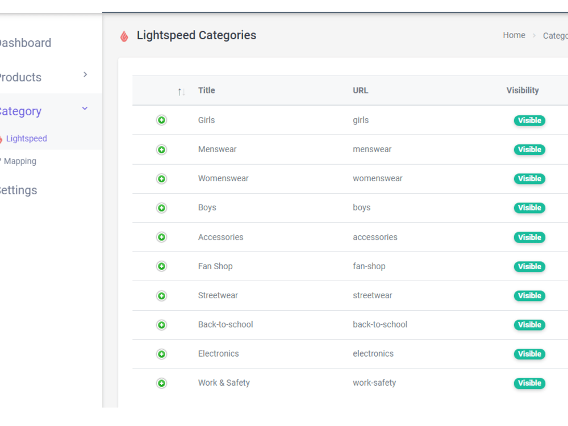The width and height of the screenshot is (568, 426).
Task: Open the Products sidebar menu
Action: tap(20, 77)
